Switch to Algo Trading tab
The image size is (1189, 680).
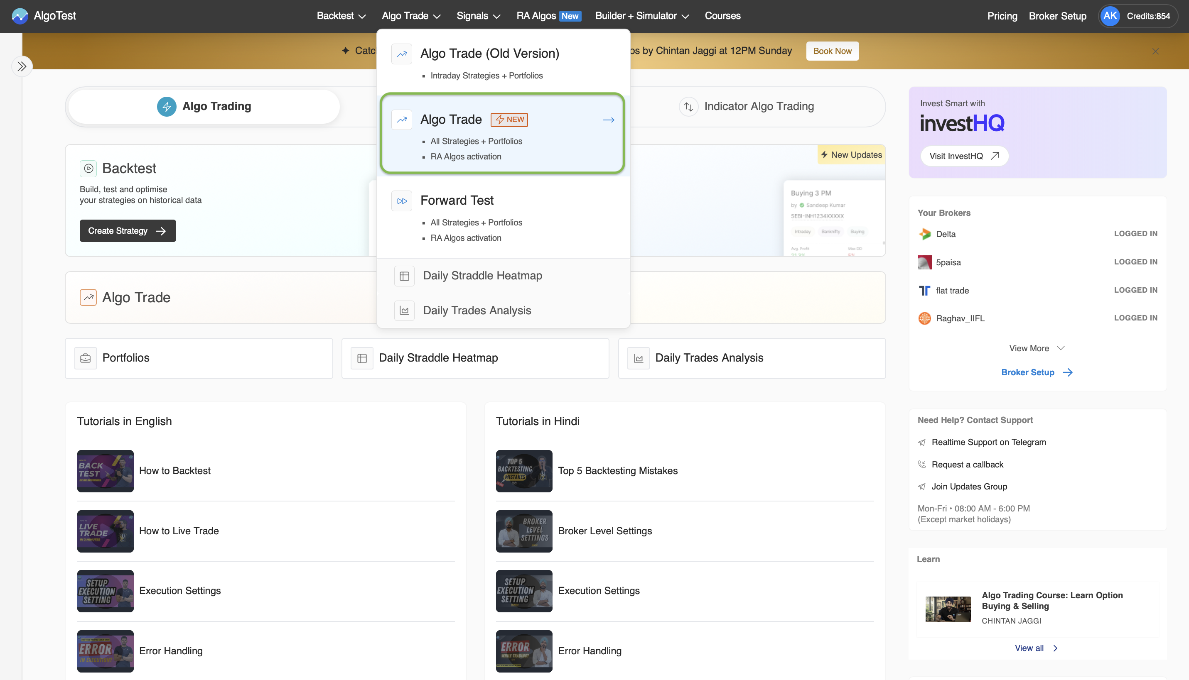[x=204, y=106]
